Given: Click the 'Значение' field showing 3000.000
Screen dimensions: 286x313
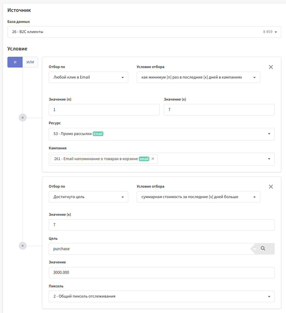Looking at the screenshot, I should (x=161, y=272).
